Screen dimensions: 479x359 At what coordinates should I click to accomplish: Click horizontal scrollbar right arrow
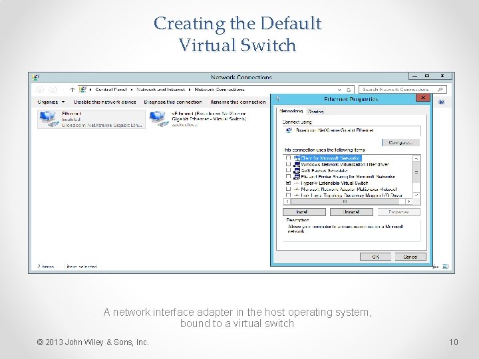click(x=408, y=201)
